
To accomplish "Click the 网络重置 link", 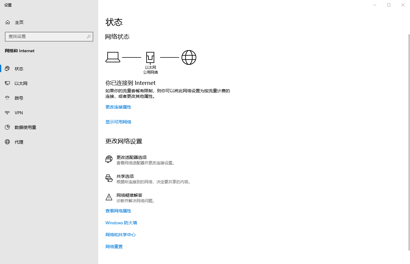I will coord(114,247).
